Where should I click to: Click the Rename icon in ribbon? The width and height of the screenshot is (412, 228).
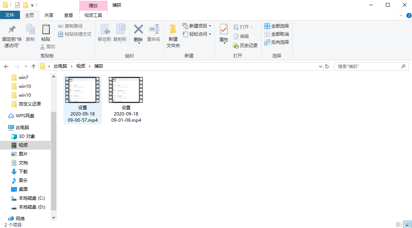point(154,29)
